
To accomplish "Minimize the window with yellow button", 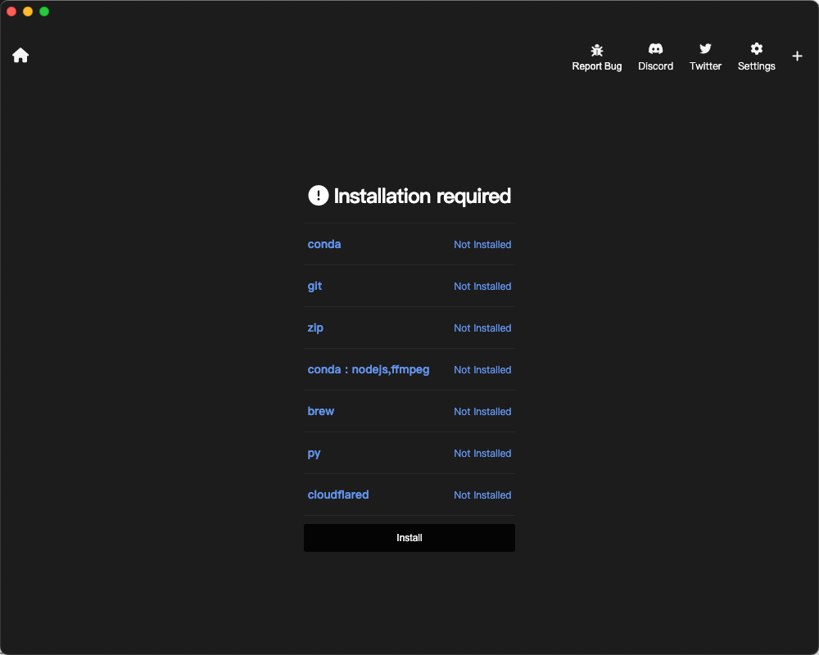I will point(28,11).
